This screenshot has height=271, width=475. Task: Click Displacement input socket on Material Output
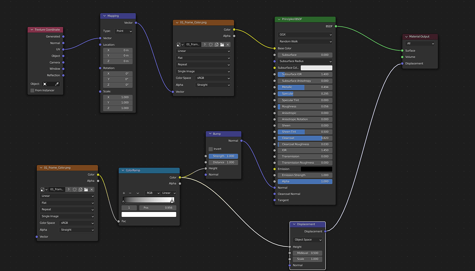pyautogui.click(x=402, y=64)
